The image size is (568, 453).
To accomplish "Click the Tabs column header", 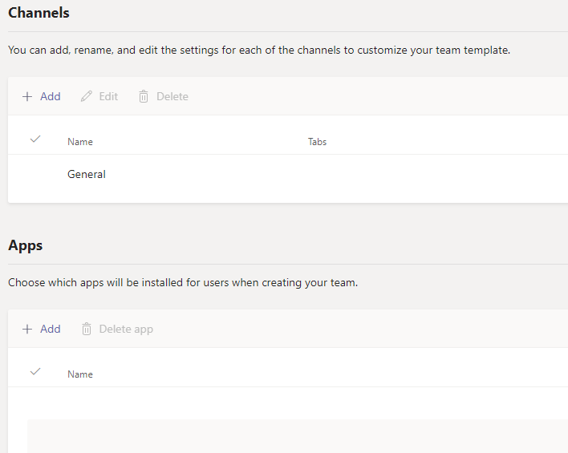I will point(317,142).
